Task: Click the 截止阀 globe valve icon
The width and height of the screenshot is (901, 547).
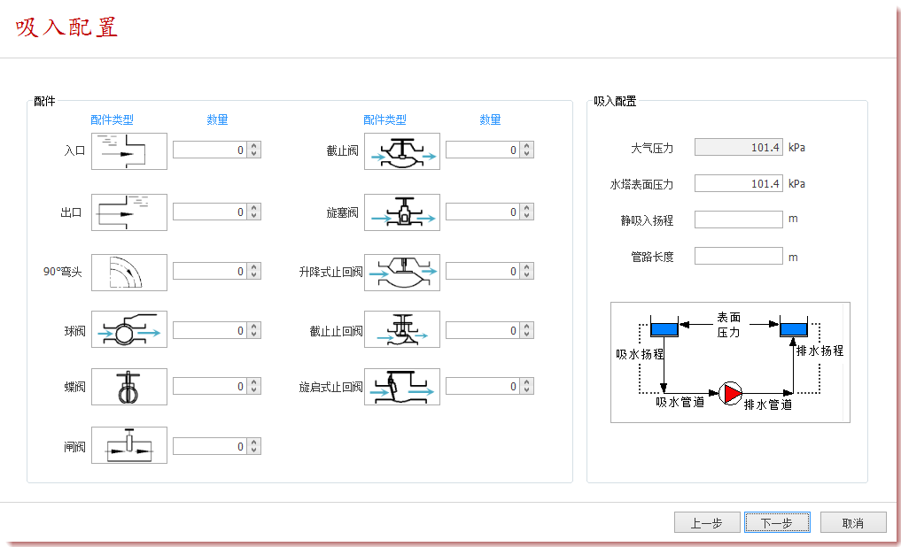Action: click(402, 151)
